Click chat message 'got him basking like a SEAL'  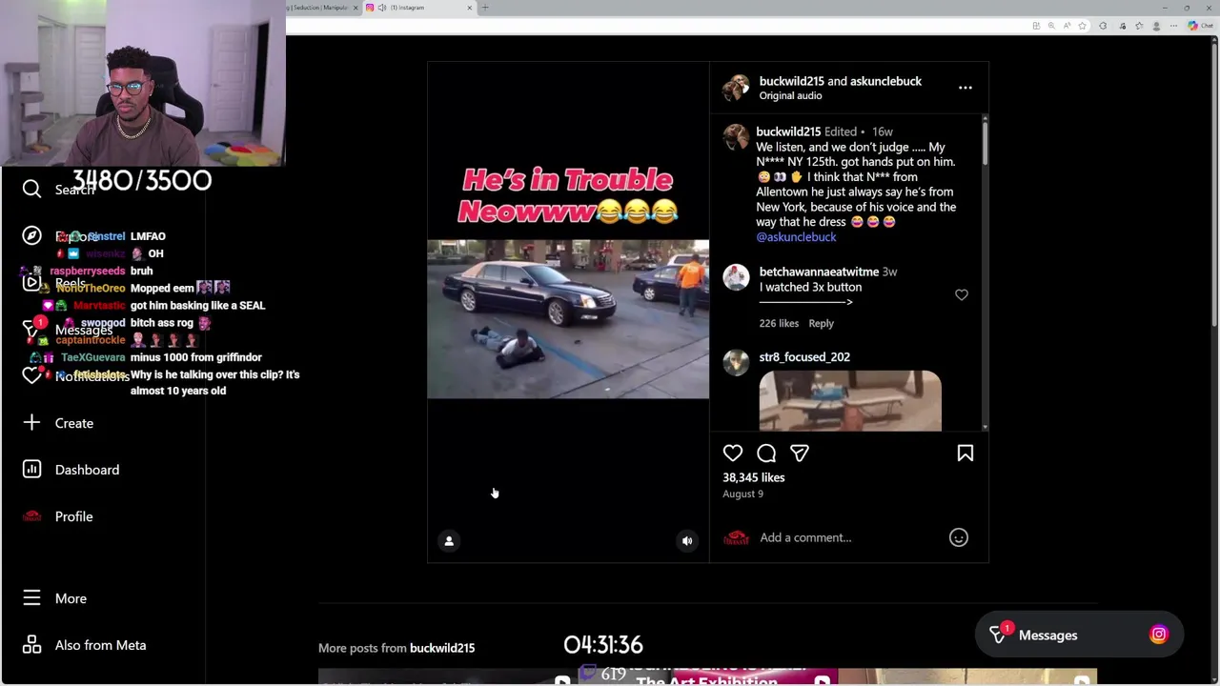(x=198, y=305)
